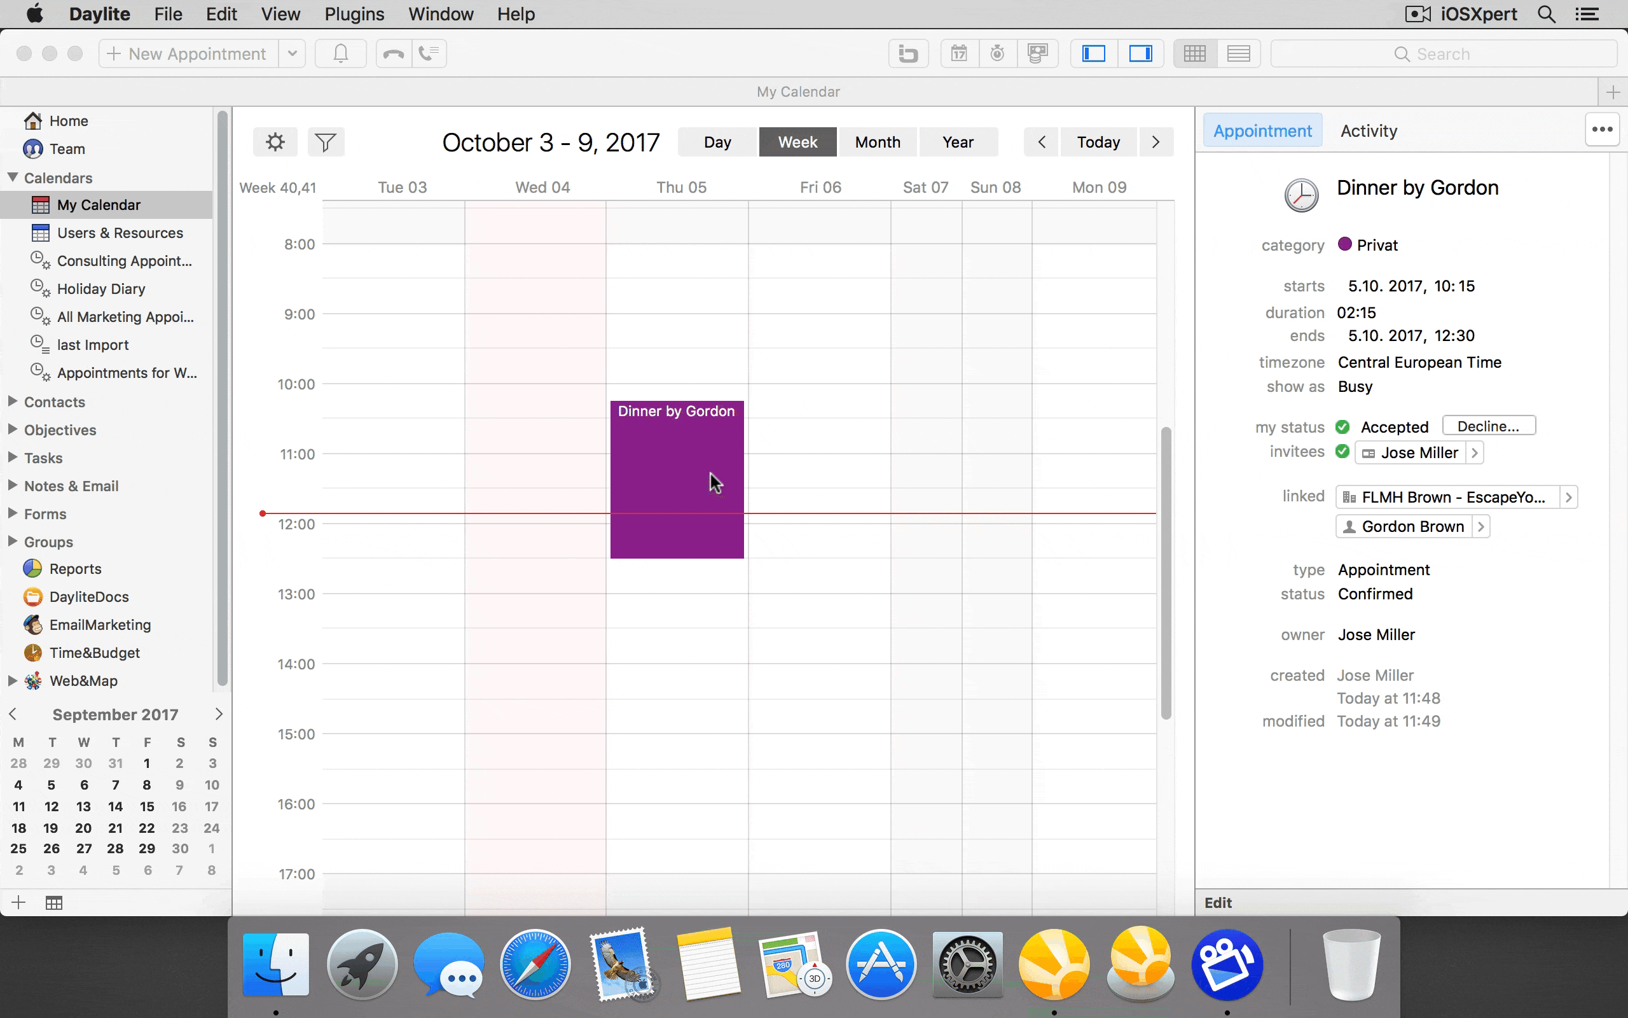This screenshot has height=1018, width=1628.
Task: Expand the Contacts section
Action: 12,401
